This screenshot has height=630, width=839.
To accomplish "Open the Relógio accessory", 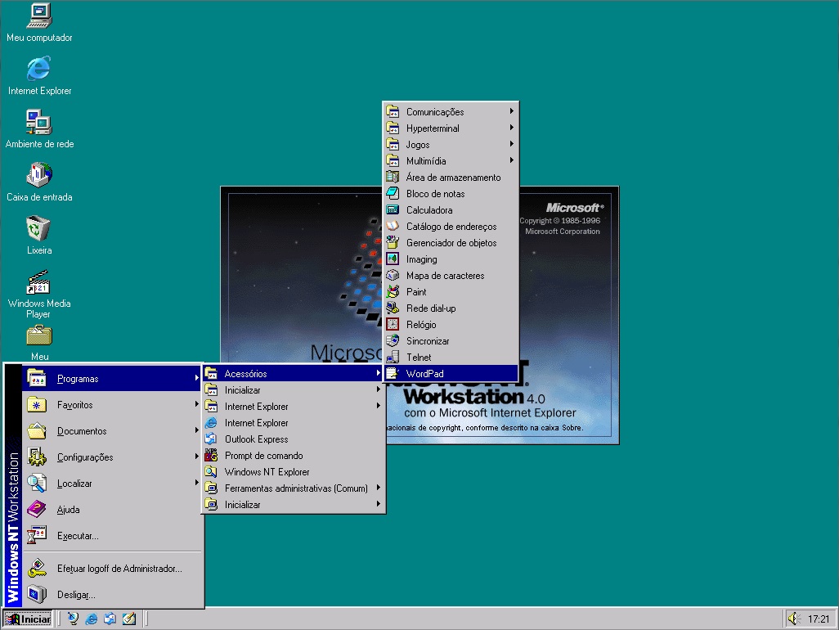I will pos(420,324).
